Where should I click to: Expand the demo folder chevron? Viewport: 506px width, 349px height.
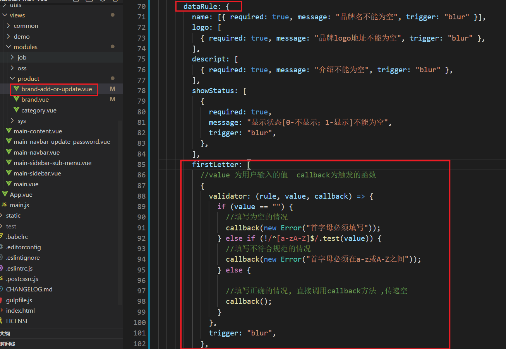coord(9,36)
